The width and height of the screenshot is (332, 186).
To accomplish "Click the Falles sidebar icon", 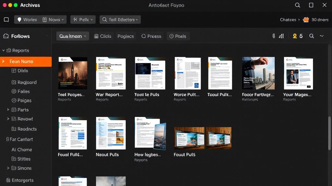I will tap(14, 91).
